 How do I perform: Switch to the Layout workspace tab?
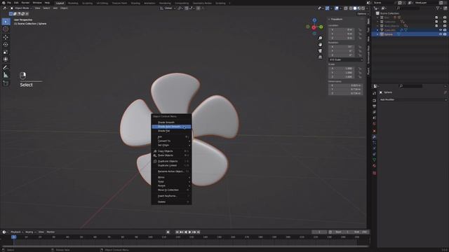[x=60, y=3]
